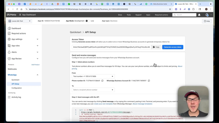Click the browser address bar URL
This screenshot has width=219, height=123.
click(78, 9)
